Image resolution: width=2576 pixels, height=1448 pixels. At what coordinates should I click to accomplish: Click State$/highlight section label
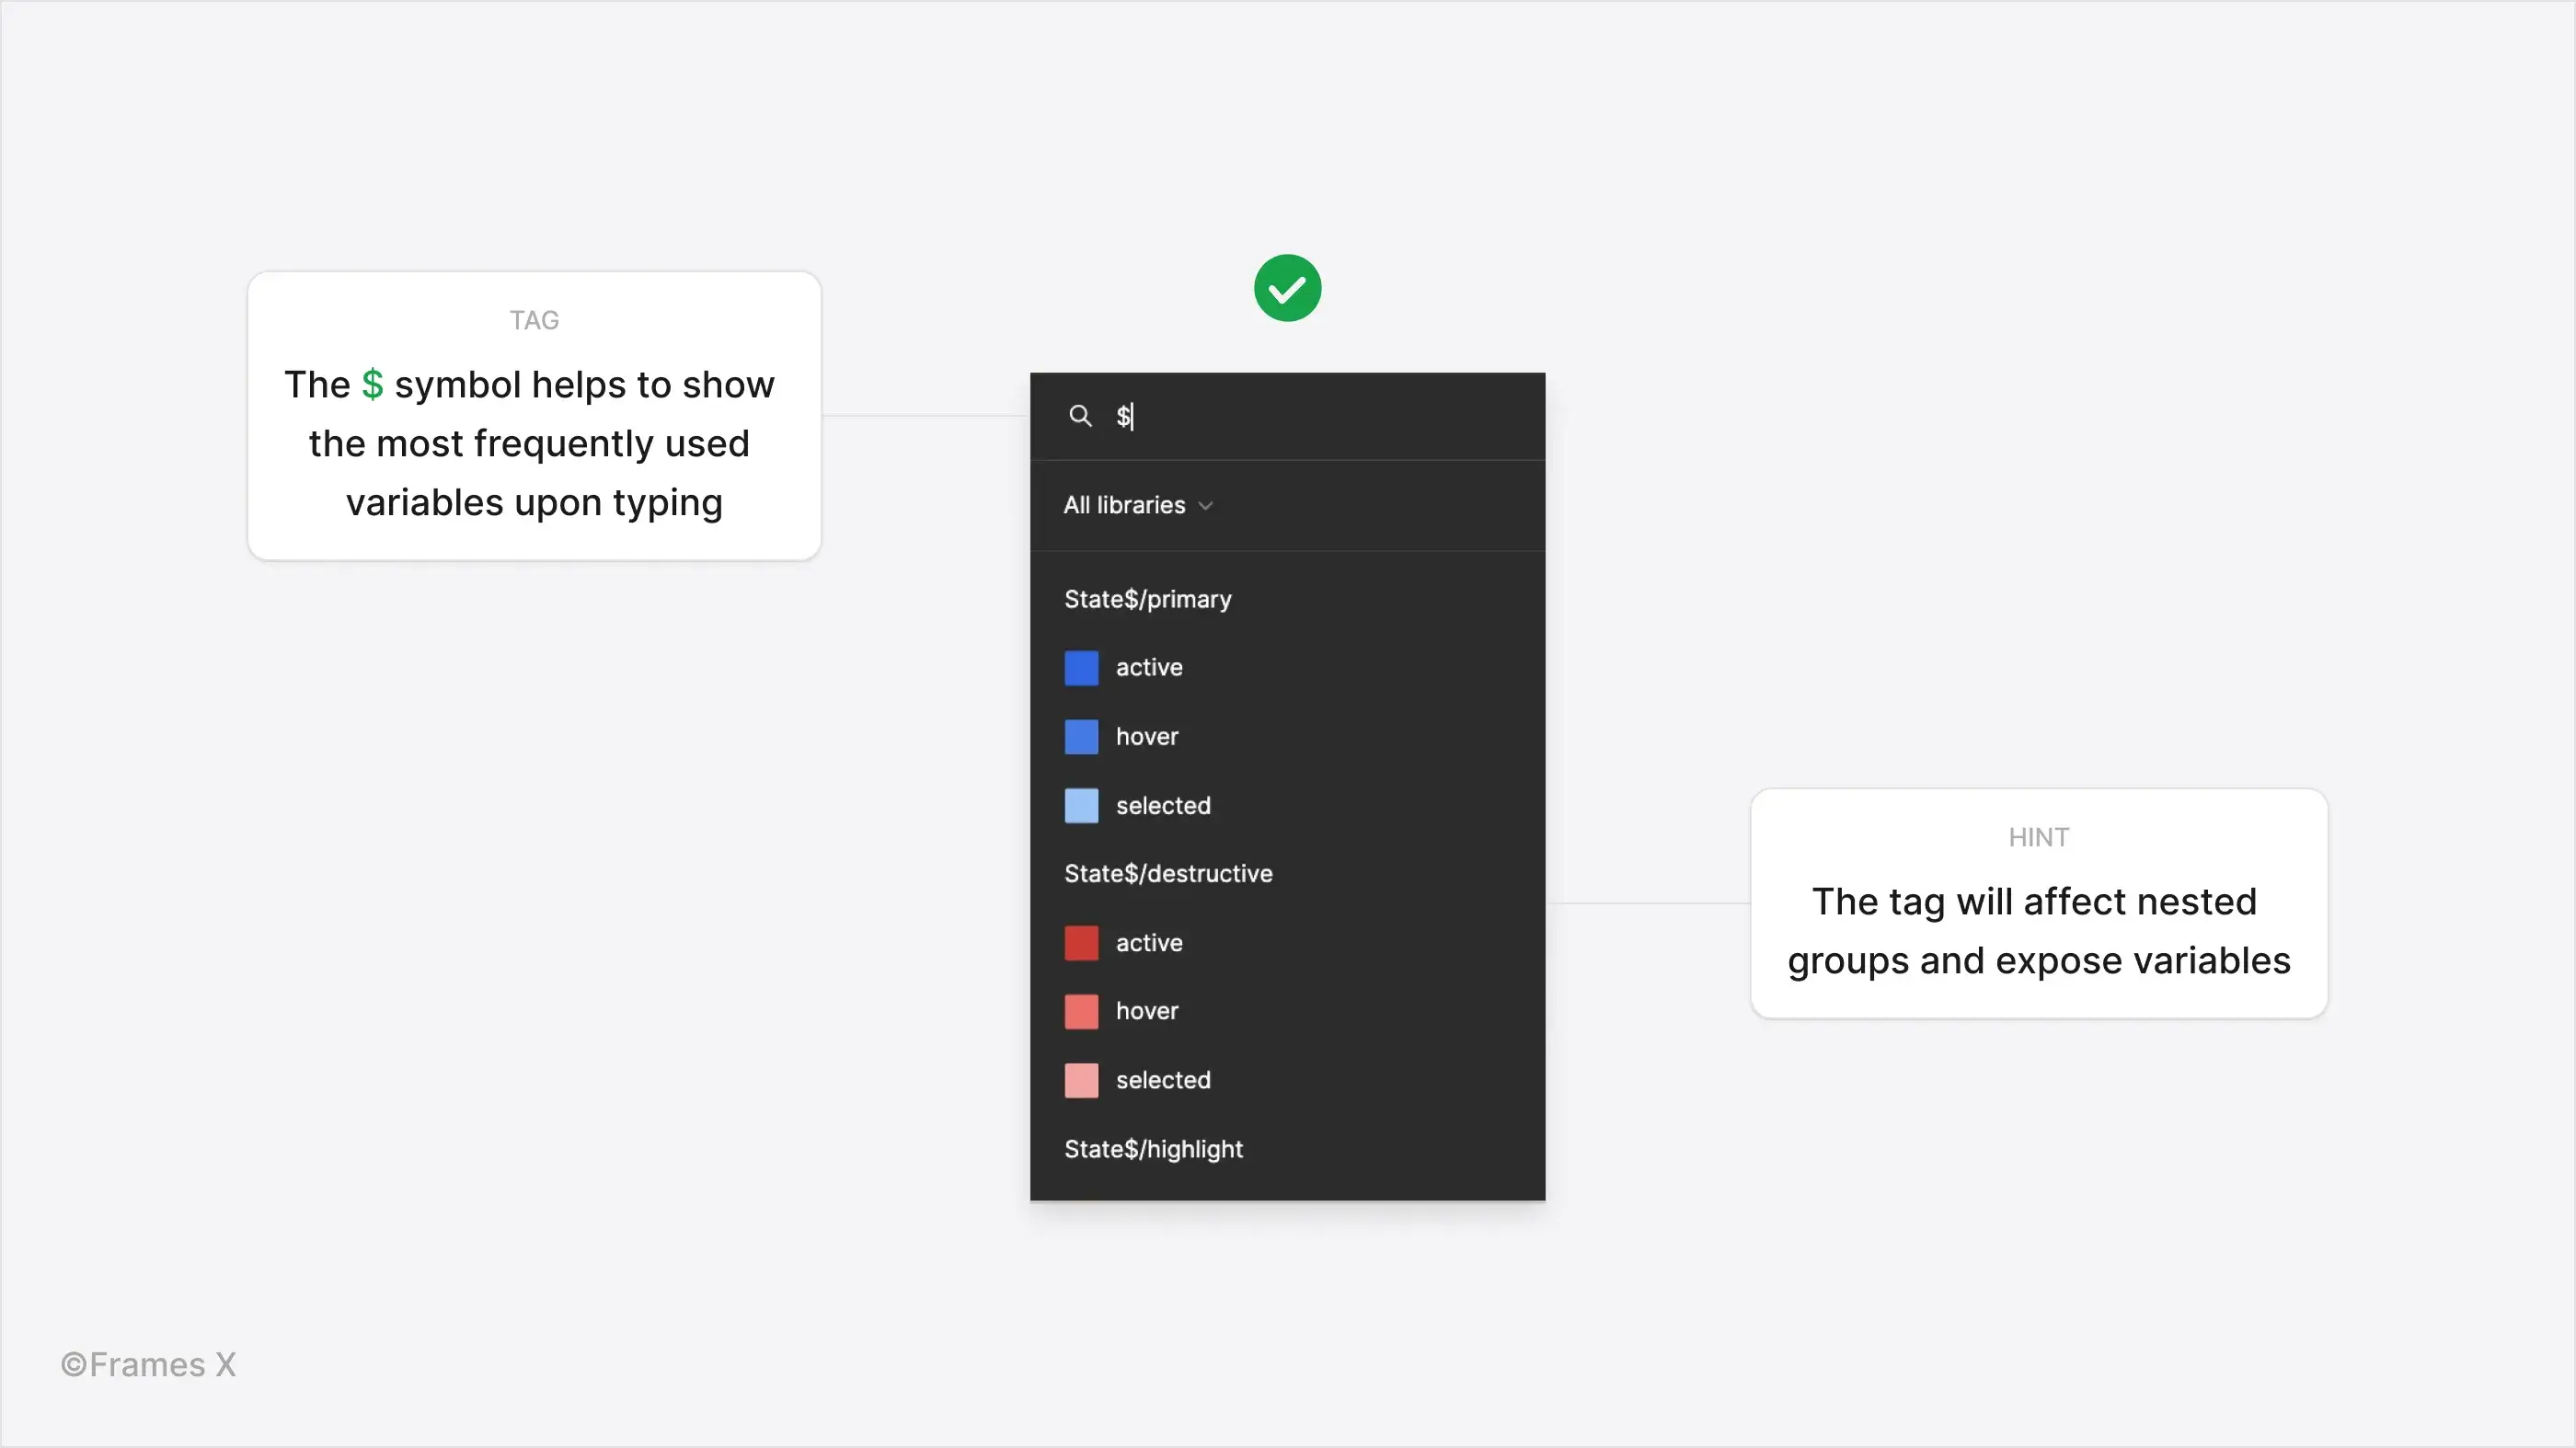1154,1149
